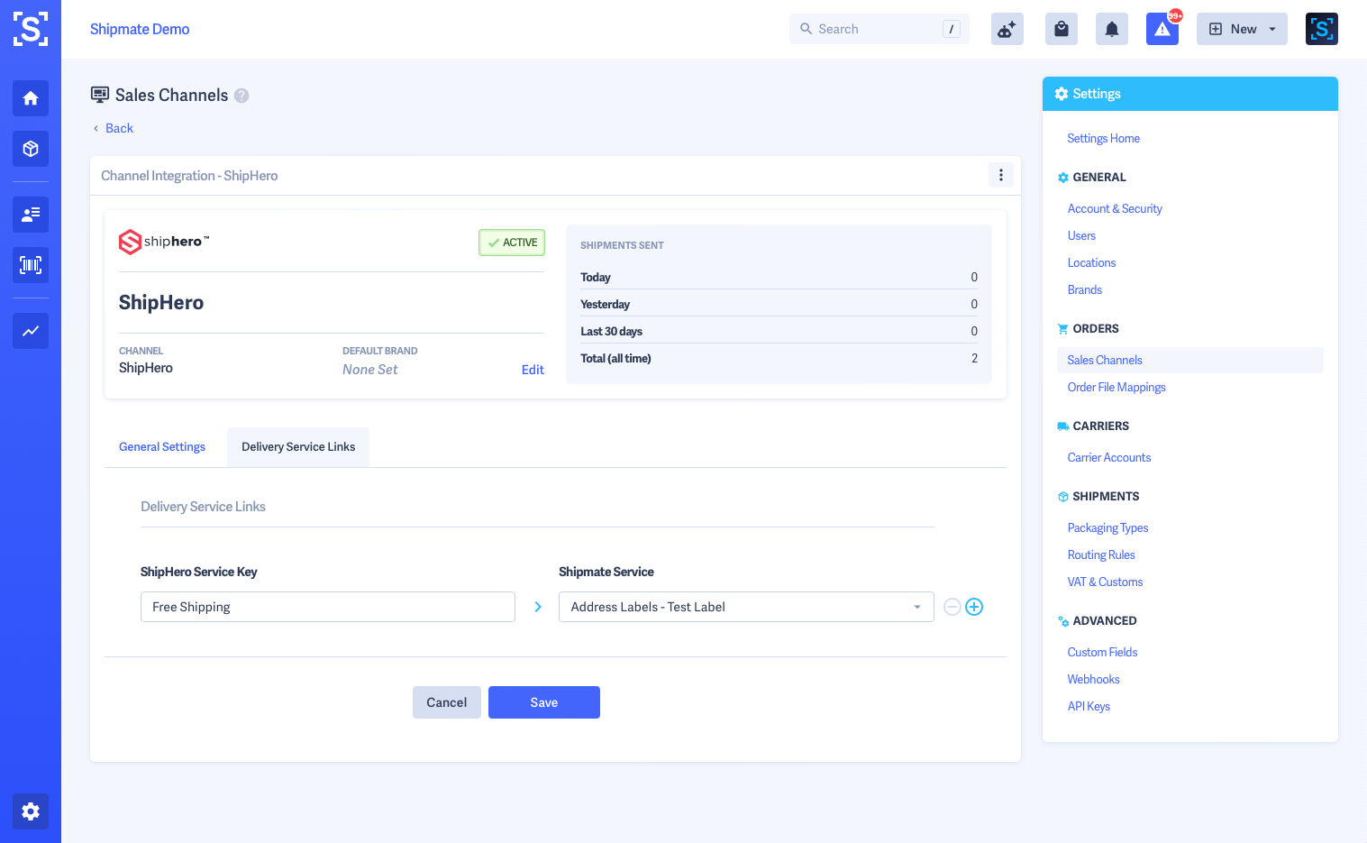Screen dimensions: 1367x843
Task: Open the New dropdown button
Action: (1242, 29)
